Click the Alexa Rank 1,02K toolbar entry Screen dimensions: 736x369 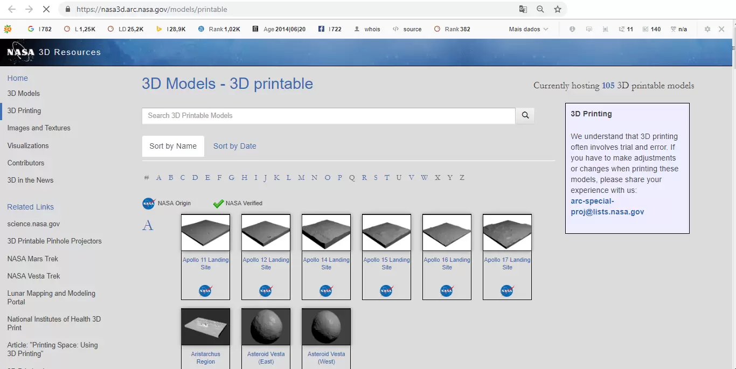pyautogui.click(x=219, y=29)
